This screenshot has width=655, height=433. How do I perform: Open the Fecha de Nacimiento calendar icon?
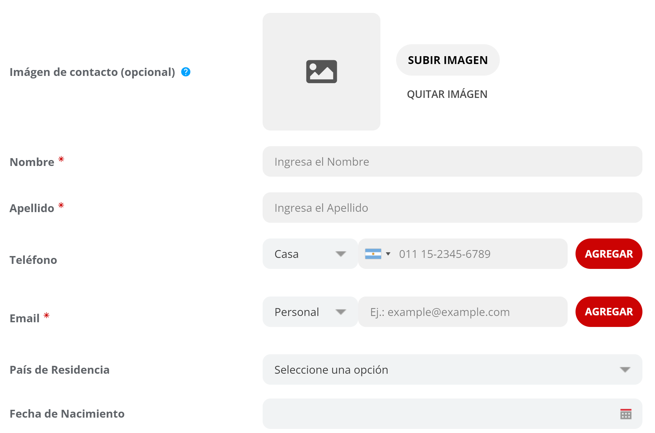click(x=625, y=414)
